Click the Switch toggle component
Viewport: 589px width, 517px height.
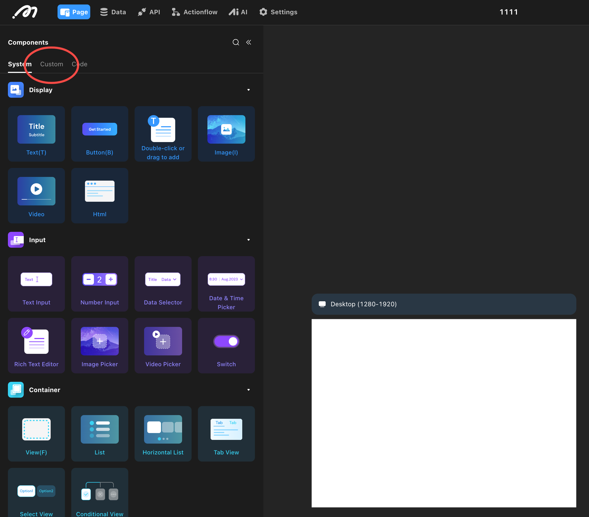tap(226, 345)
